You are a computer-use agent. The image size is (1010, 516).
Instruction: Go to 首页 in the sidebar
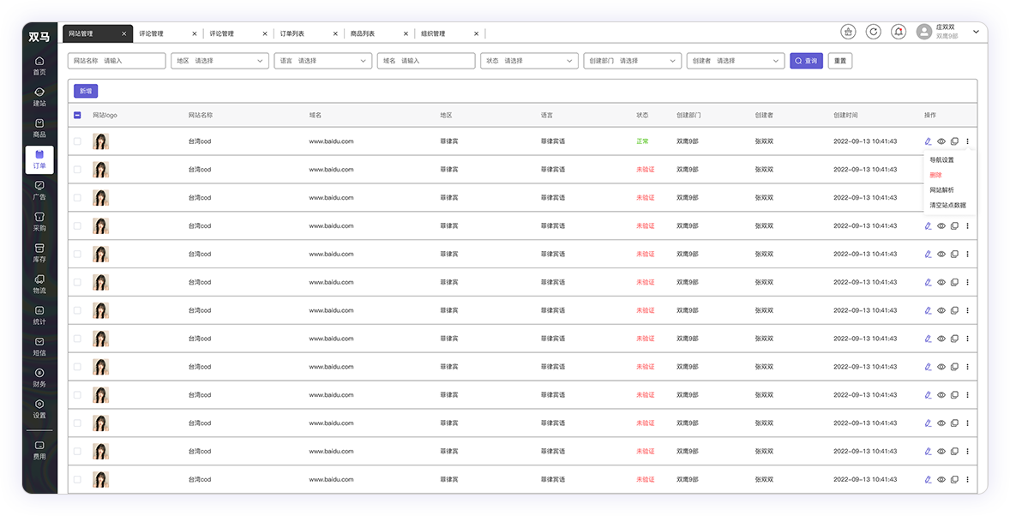(39, 66)
